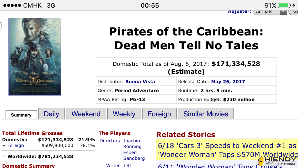Open director Joachim Ronning link

pos(132,144)
